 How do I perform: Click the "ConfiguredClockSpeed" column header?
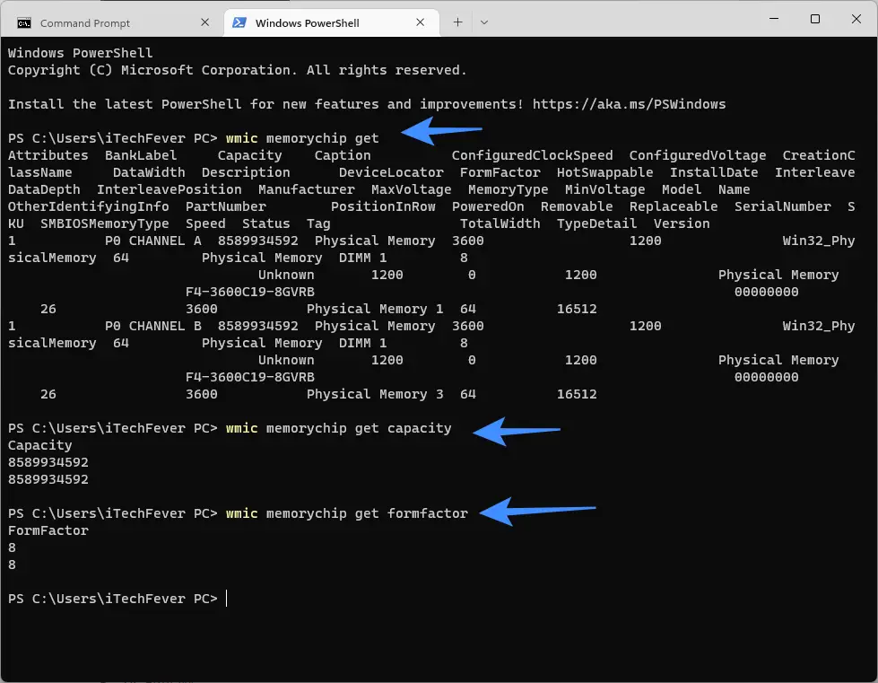pos(533,155)
